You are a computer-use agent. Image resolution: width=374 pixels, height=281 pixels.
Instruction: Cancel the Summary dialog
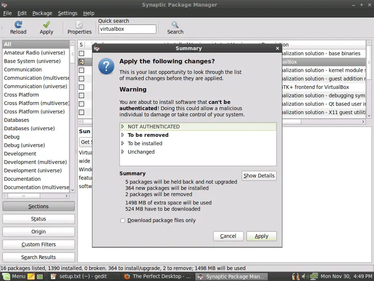[x=228, y=236]
